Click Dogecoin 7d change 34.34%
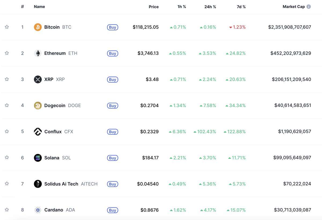 [236, 105]
